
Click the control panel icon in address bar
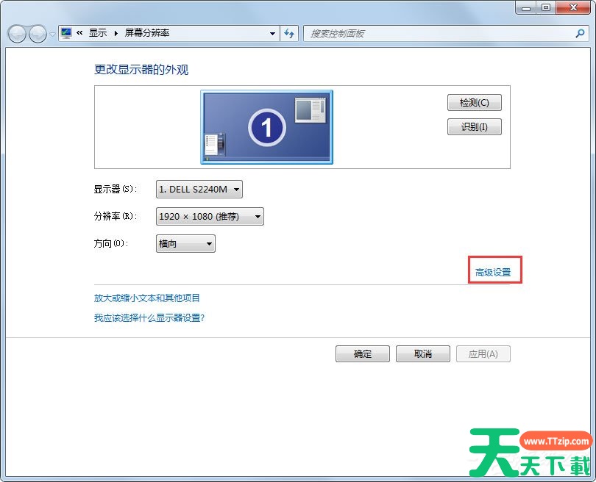(66, 33)
